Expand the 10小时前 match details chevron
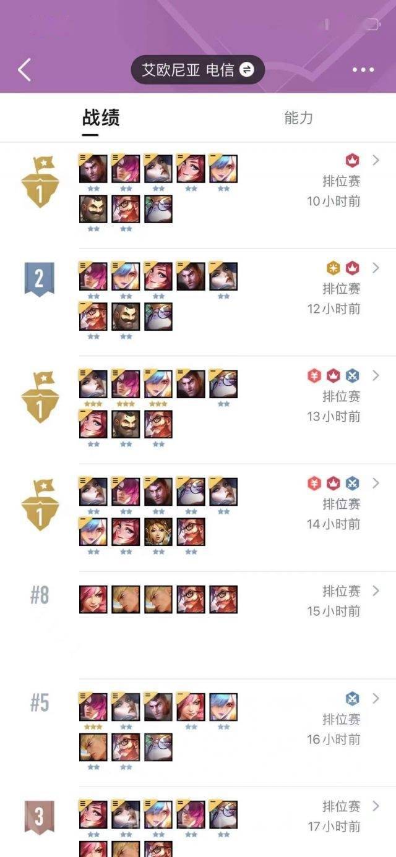 coord(376,160)
